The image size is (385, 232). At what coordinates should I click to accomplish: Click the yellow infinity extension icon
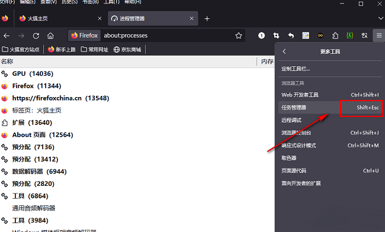[x=320, y=36]
